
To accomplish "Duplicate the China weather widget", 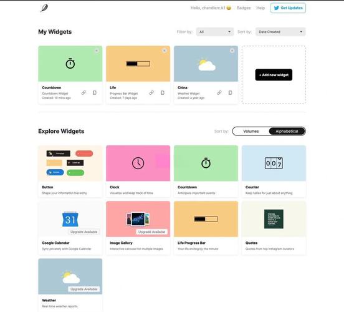I will point(230,93).
